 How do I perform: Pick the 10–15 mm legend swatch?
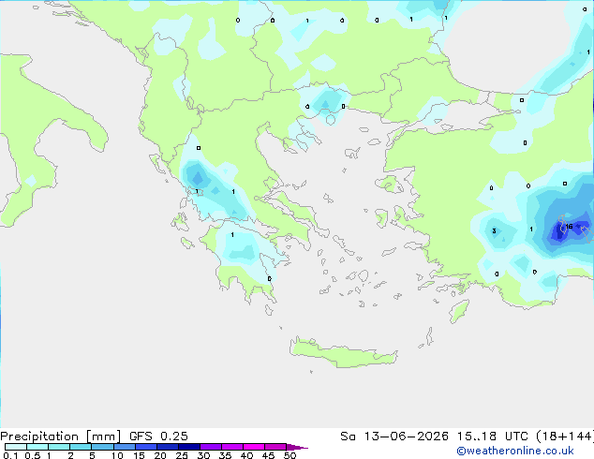pos(124,447)
